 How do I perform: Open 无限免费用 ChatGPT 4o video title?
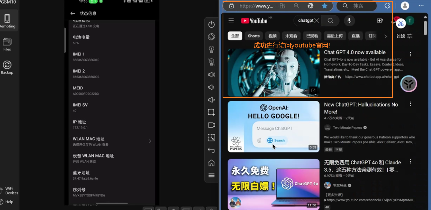coord(362,166)
